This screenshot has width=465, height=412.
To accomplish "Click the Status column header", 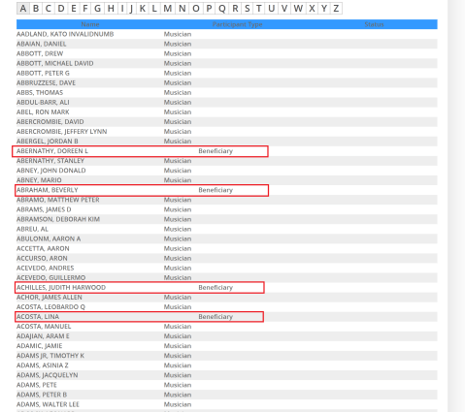I will tap(374, 24).
